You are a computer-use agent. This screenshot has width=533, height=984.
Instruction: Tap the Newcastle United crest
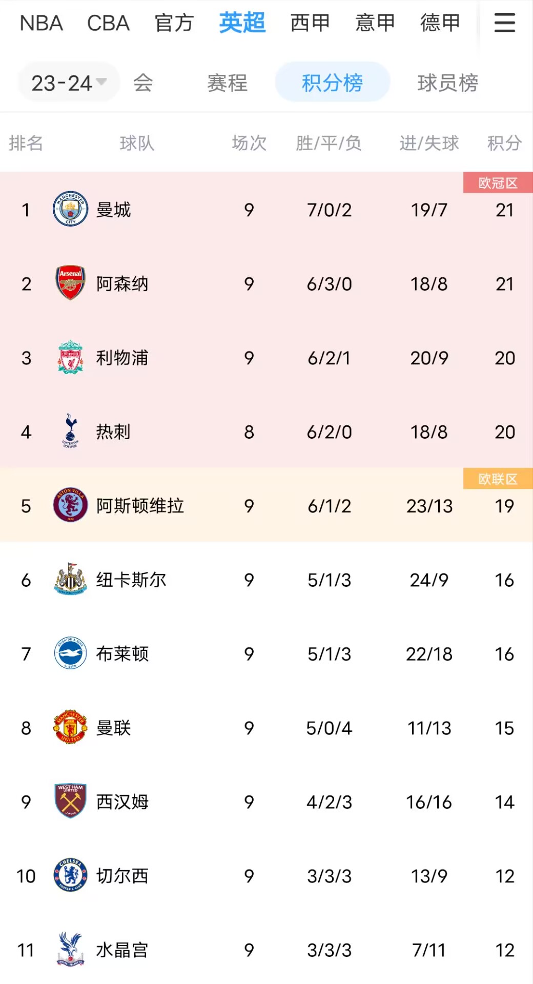[x=70, y=579]
